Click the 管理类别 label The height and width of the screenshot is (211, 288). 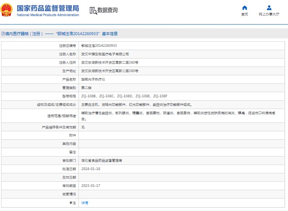[x=69, y=88]
